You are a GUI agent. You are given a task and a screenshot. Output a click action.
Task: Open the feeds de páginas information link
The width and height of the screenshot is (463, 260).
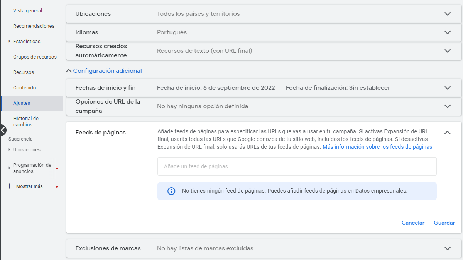[x=377, y=146]
